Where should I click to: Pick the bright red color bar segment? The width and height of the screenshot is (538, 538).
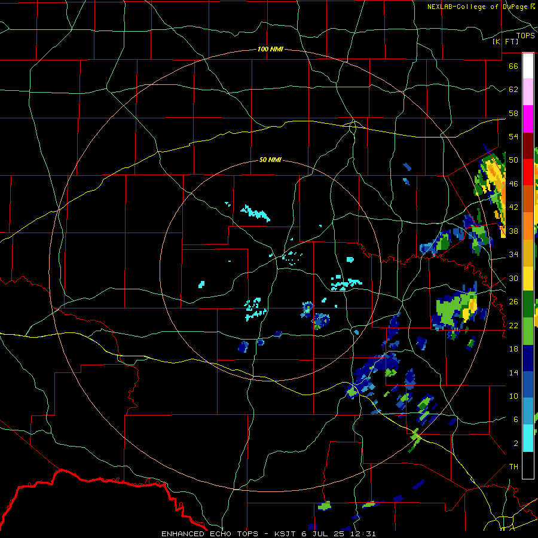pyautogui.click(x=528, y=172)
